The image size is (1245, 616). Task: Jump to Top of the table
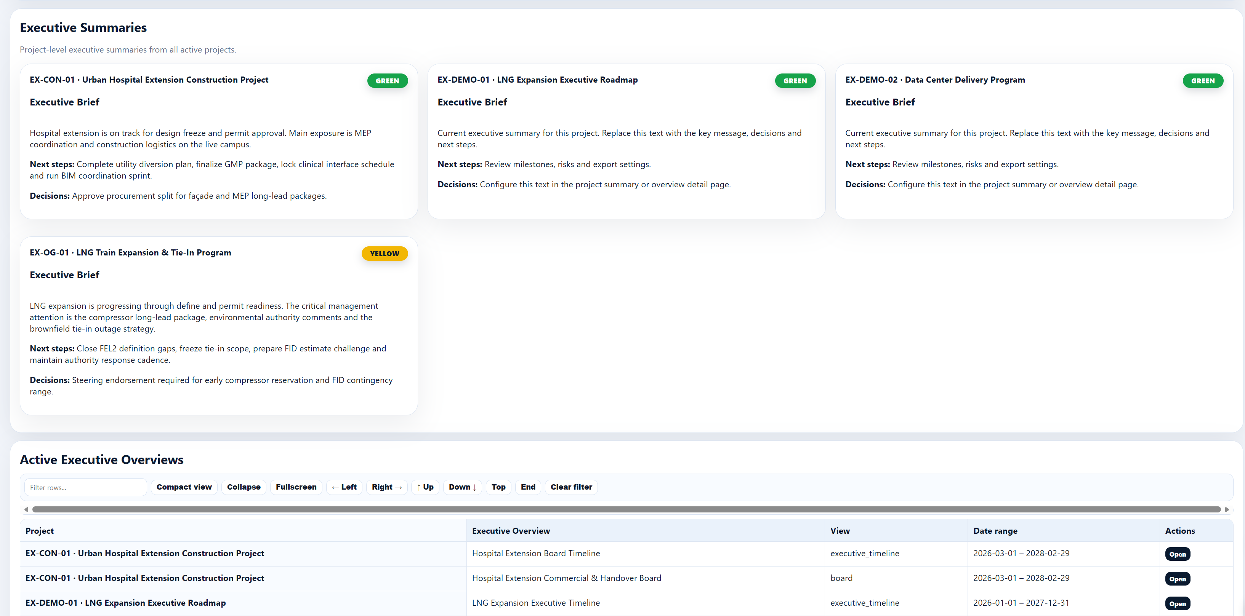point(498,487)
